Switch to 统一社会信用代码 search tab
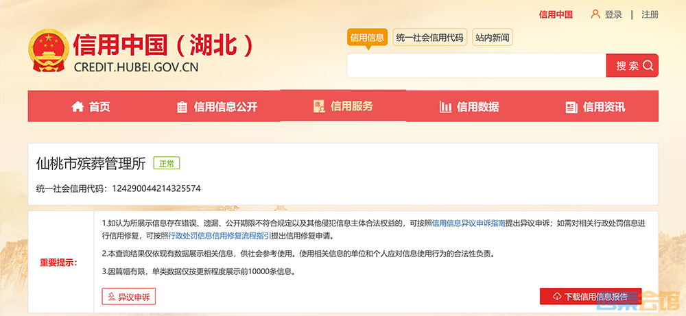Screen dimensions: 686x316 click(x=429, y=38)
